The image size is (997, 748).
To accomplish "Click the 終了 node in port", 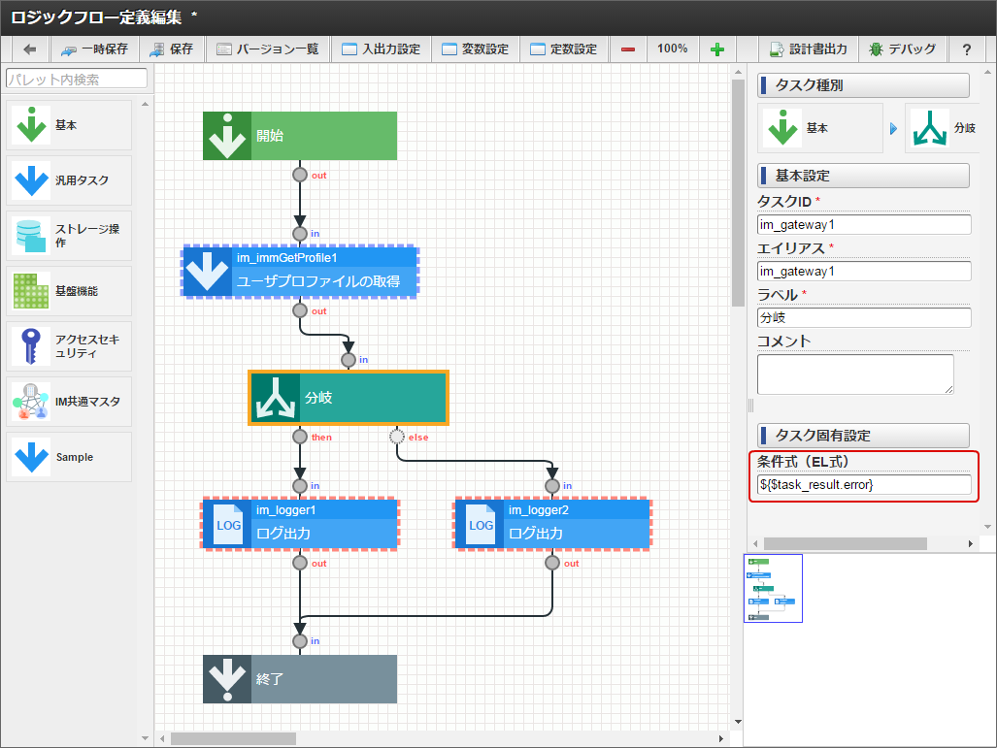I will point(299,641).
